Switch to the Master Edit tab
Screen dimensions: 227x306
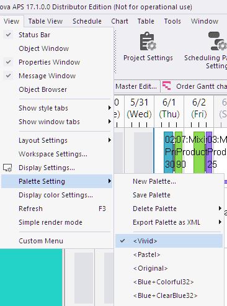(136, 86)
